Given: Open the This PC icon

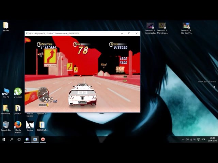Looking at the screenshot, I should 6,92.
